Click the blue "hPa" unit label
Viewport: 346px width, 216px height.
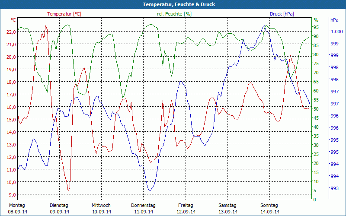[x=334, y=20]
